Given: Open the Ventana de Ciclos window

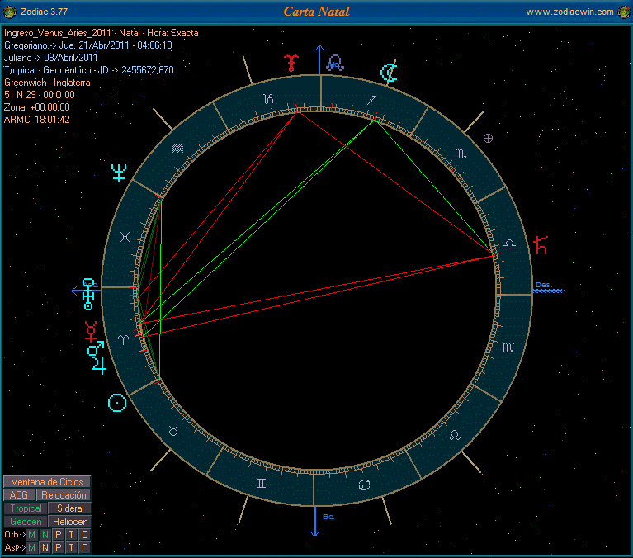Looking at the screenshot, I should coord(47,482).
